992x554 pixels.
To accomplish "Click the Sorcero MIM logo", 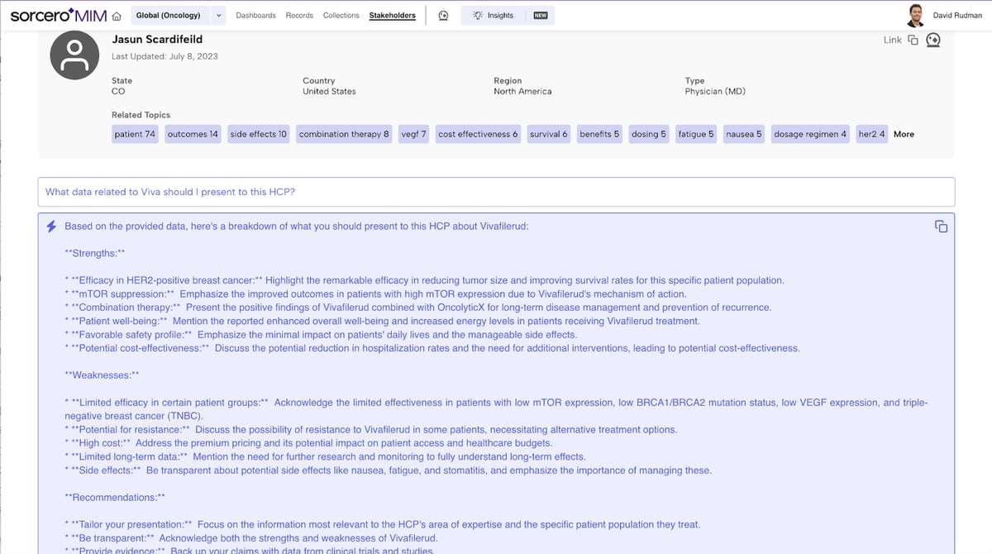I will coord(59,16).
